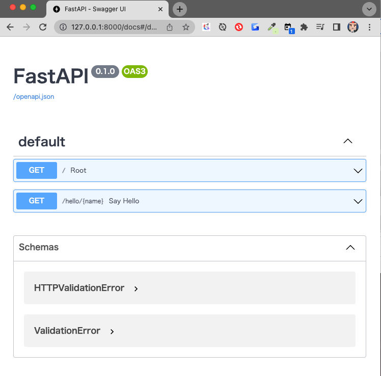Share this page via address bar icon
Screen dimensions: 381x376
coord(170,27)
